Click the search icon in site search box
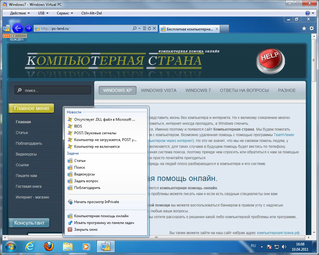 point(20,90)
